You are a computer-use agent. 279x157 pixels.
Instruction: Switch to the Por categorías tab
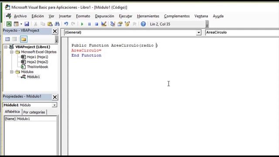34,112
